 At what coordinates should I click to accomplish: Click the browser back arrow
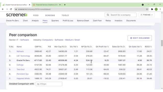3,9
